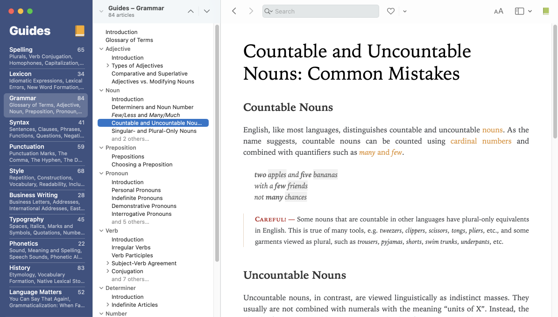This screenshot has width=558, height=317.
Task: Go to next article with down chevron
Action: [207, 11]
